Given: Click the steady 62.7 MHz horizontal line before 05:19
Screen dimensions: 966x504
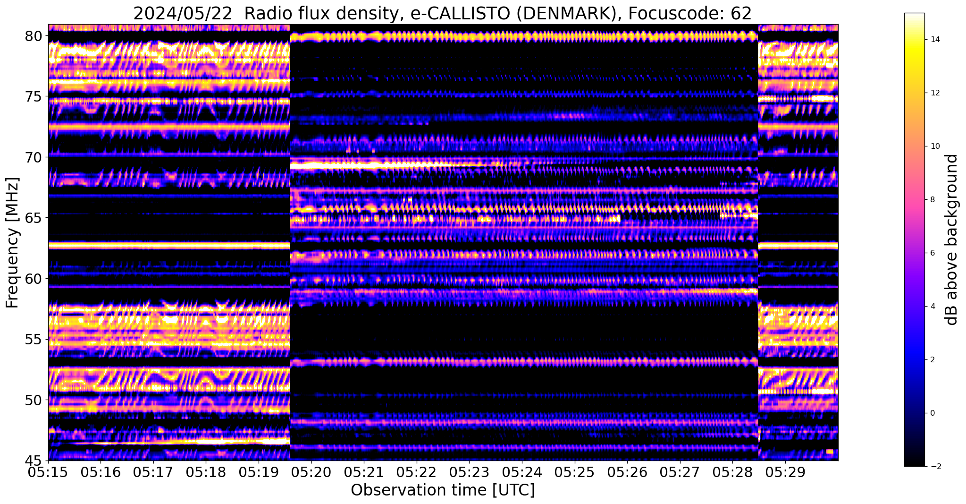Looking at the screenshot, I should (168, 246).
